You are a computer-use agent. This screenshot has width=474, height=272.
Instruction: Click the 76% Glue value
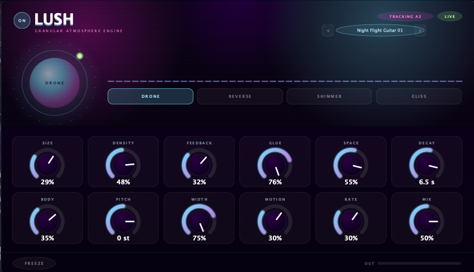(275, 182)
